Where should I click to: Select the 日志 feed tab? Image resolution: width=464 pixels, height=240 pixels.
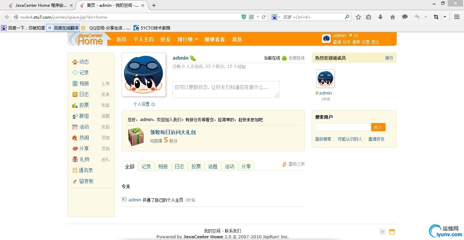point(180,166)
